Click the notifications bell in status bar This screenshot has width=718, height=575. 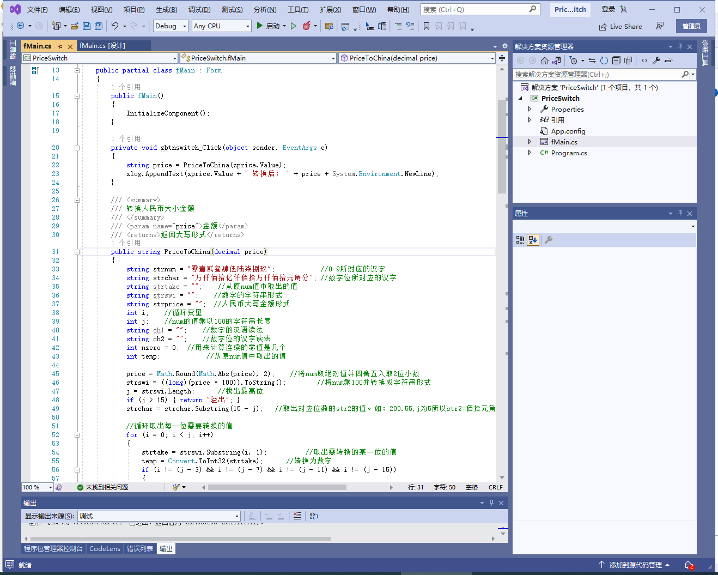pos(689,565)
